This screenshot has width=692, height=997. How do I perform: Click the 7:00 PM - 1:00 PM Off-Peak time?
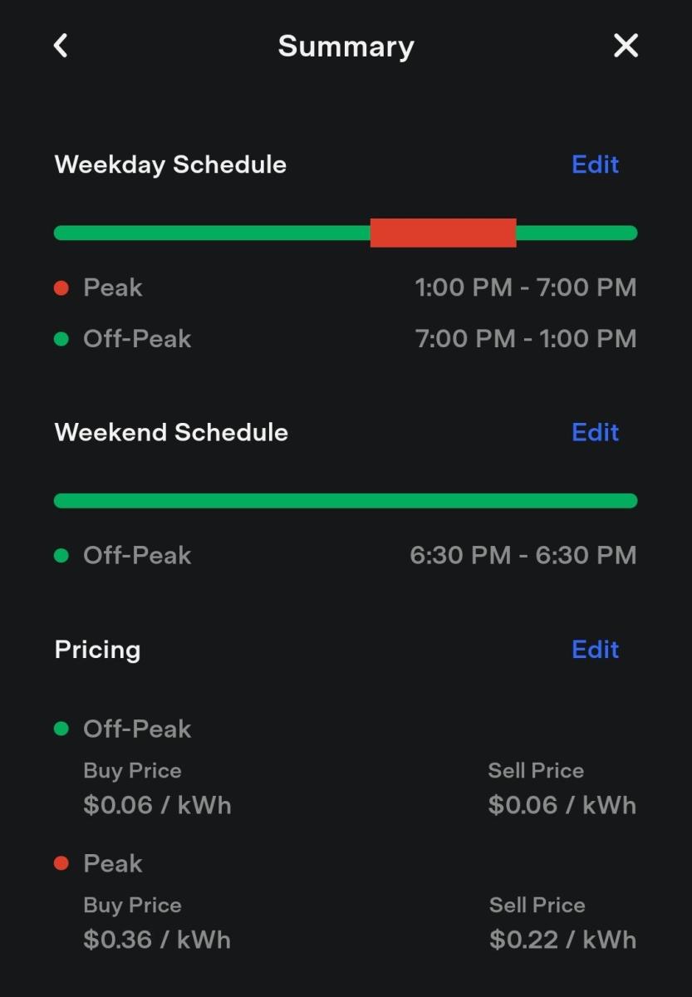pos(526,339)
